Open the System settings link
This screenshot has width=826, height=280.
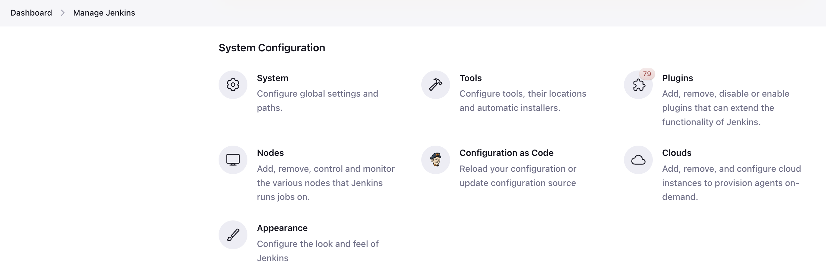coord(273,78)
